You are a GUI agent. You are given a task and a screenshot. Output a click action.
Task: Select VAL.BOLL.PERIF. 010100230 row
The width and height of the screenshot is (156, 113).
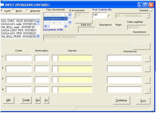[18, 36]
